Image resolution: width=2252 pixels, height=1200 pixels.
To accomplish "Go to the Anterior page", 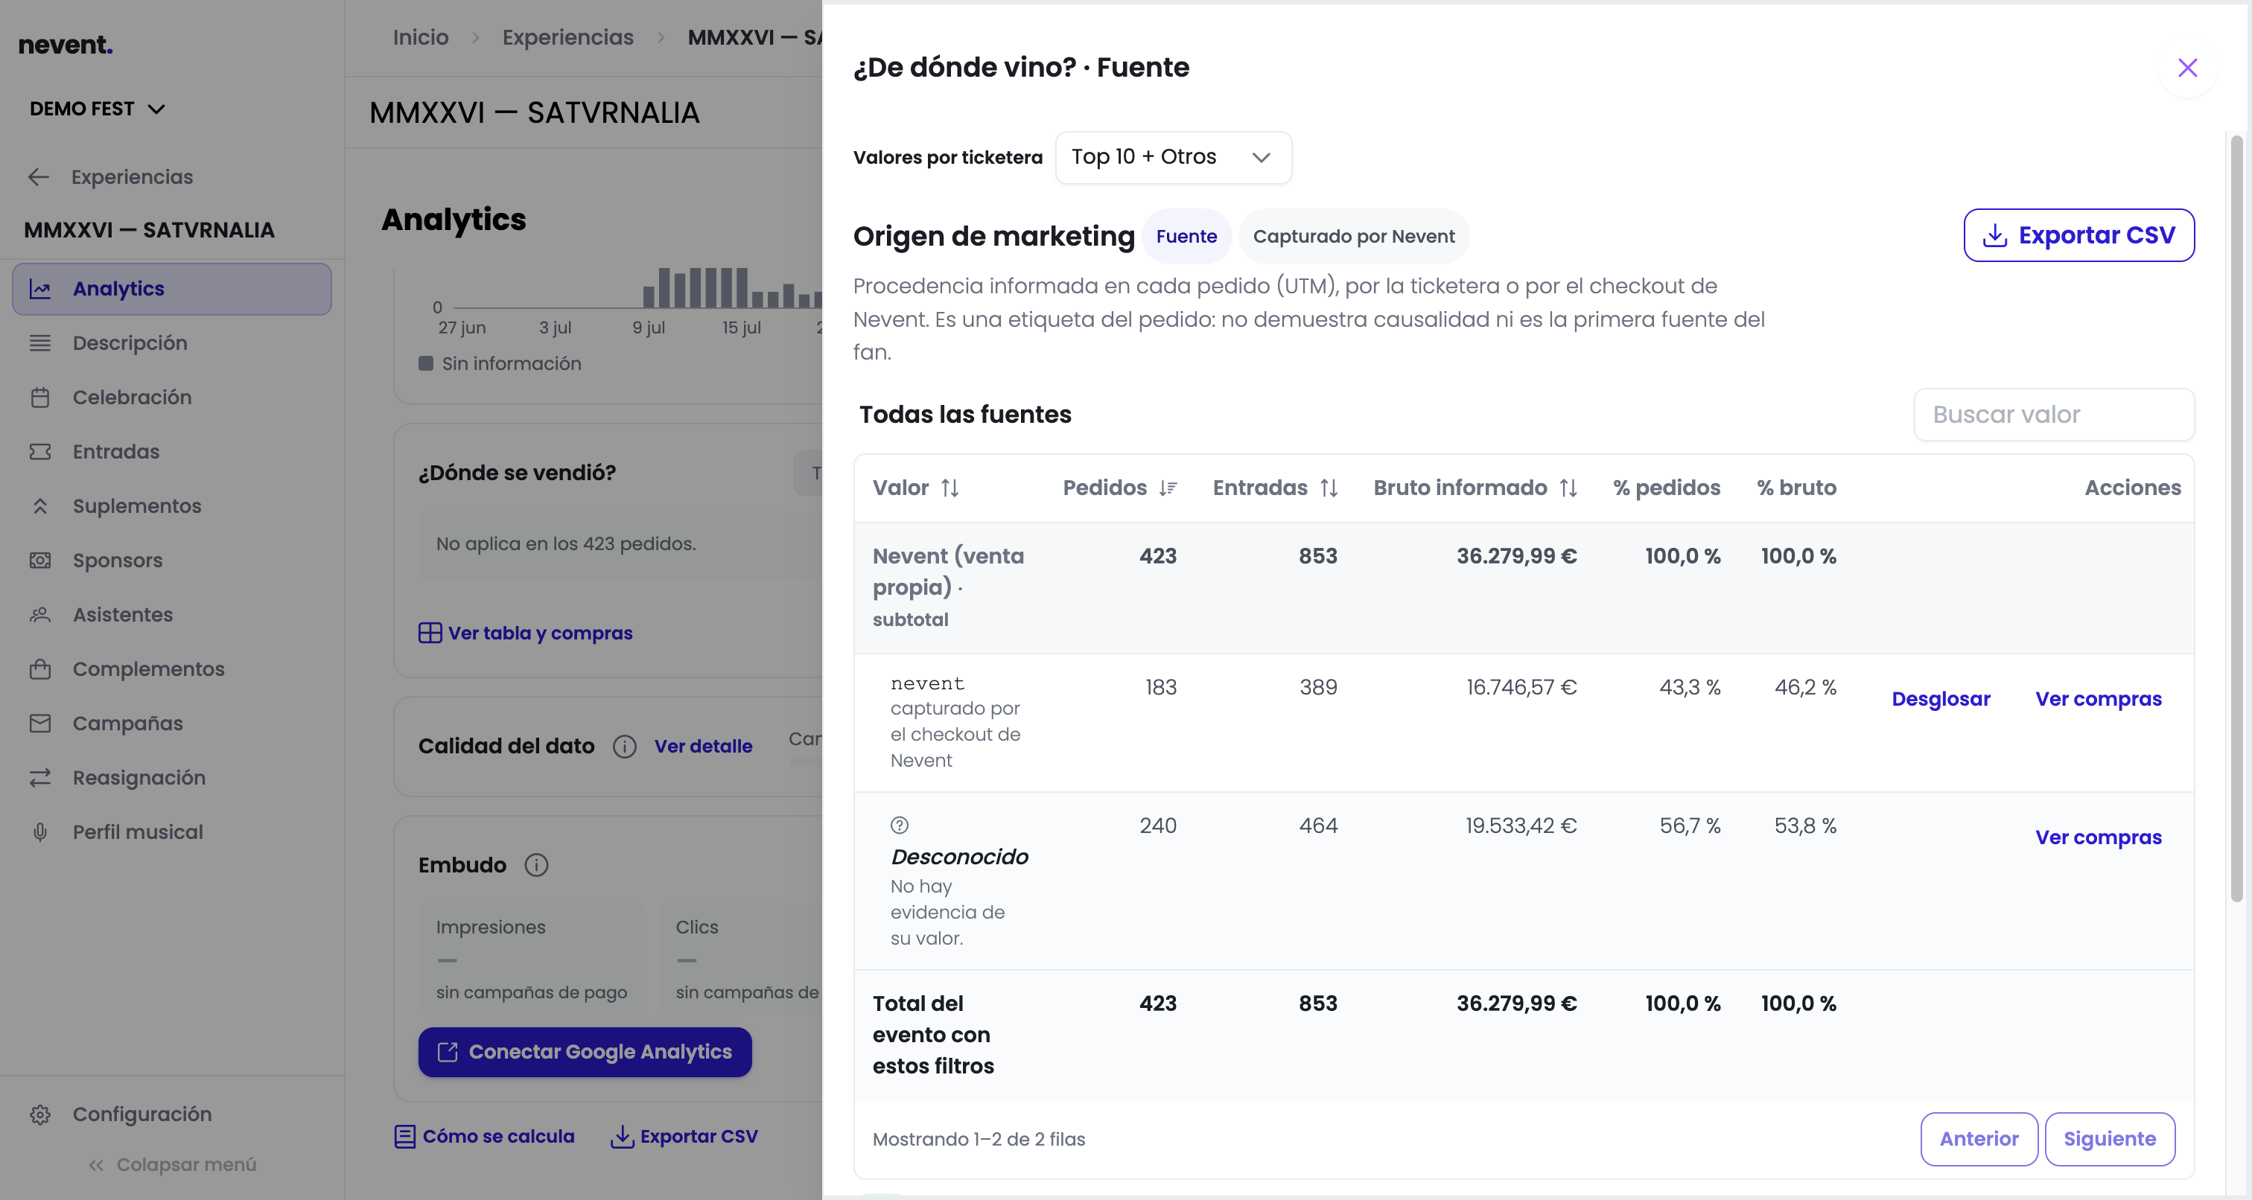I will tap(1979, 1139).
